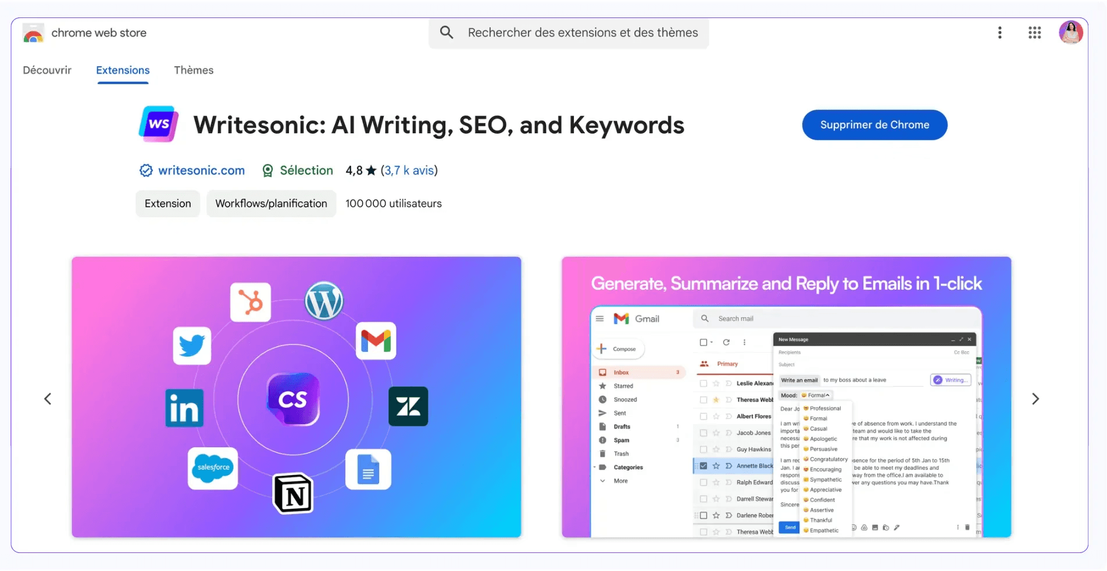Viewport: 1107px width, 571px height.
Task: Click the Chrome Web Store logo
Action: coord(33,33)
